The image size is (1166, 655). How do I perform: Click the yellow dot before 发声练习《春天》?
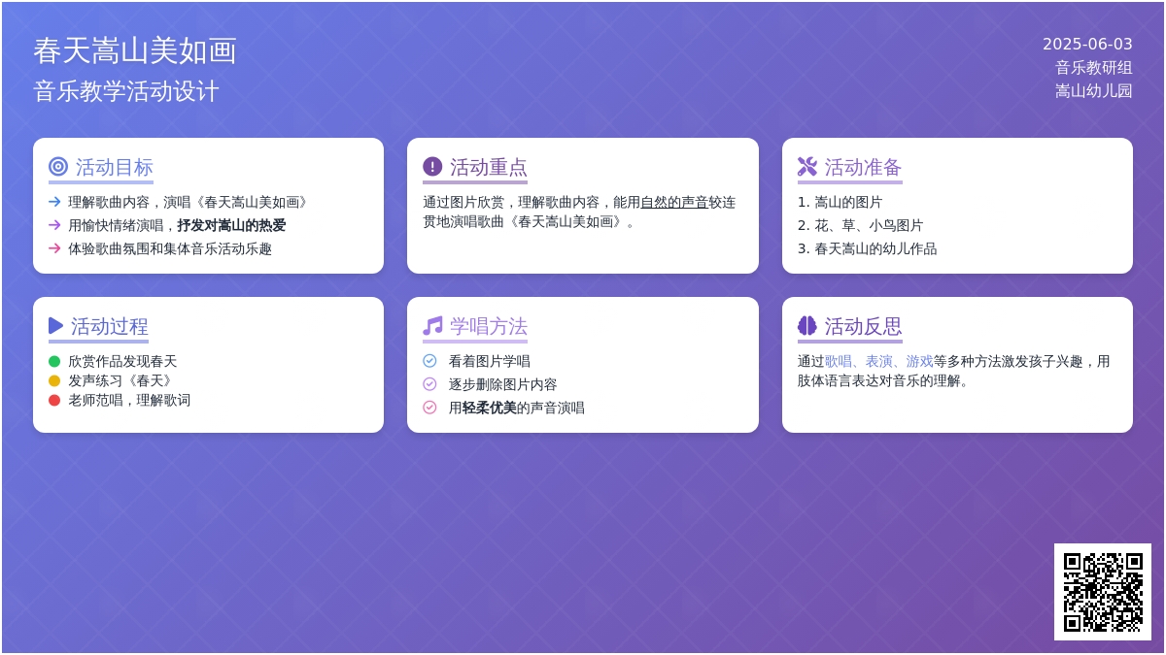click(x=54, y=380)
